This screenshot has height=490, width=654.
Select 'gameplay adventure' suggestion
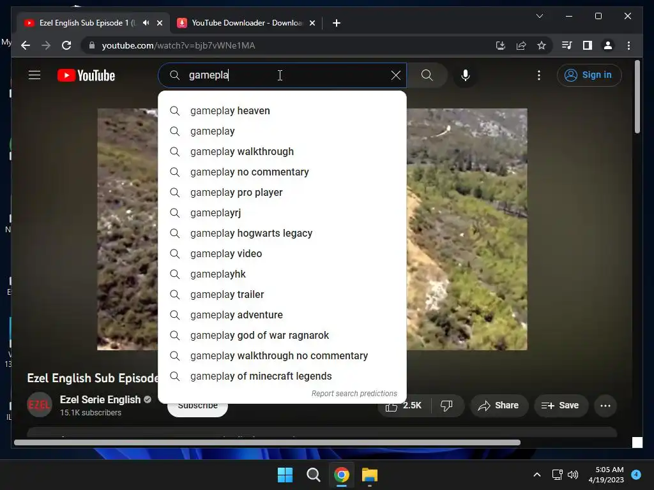tap(282, 315)
